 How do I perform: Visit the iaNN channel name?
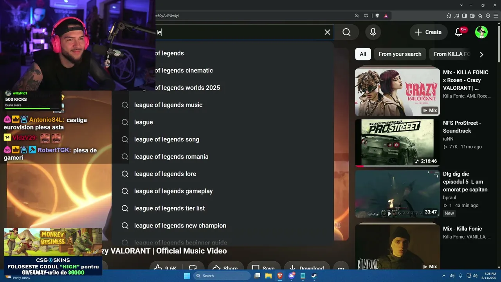point(449,139)
